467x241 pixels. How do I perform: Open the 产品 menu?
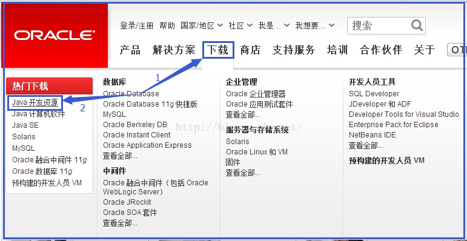pos(130,50)
